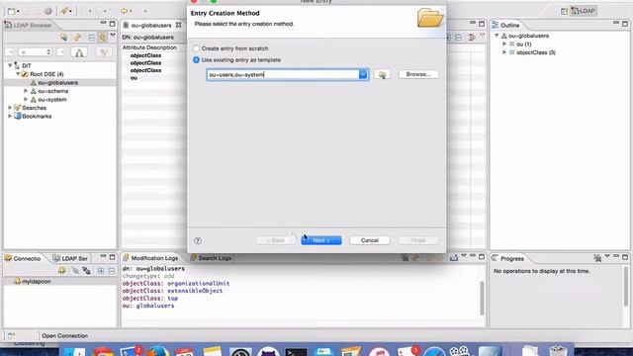Select Create entry from scratch radio

coord(196,48)
